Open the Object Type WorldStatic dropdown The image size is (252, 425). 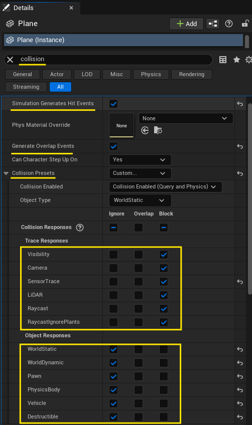point(140,200)
